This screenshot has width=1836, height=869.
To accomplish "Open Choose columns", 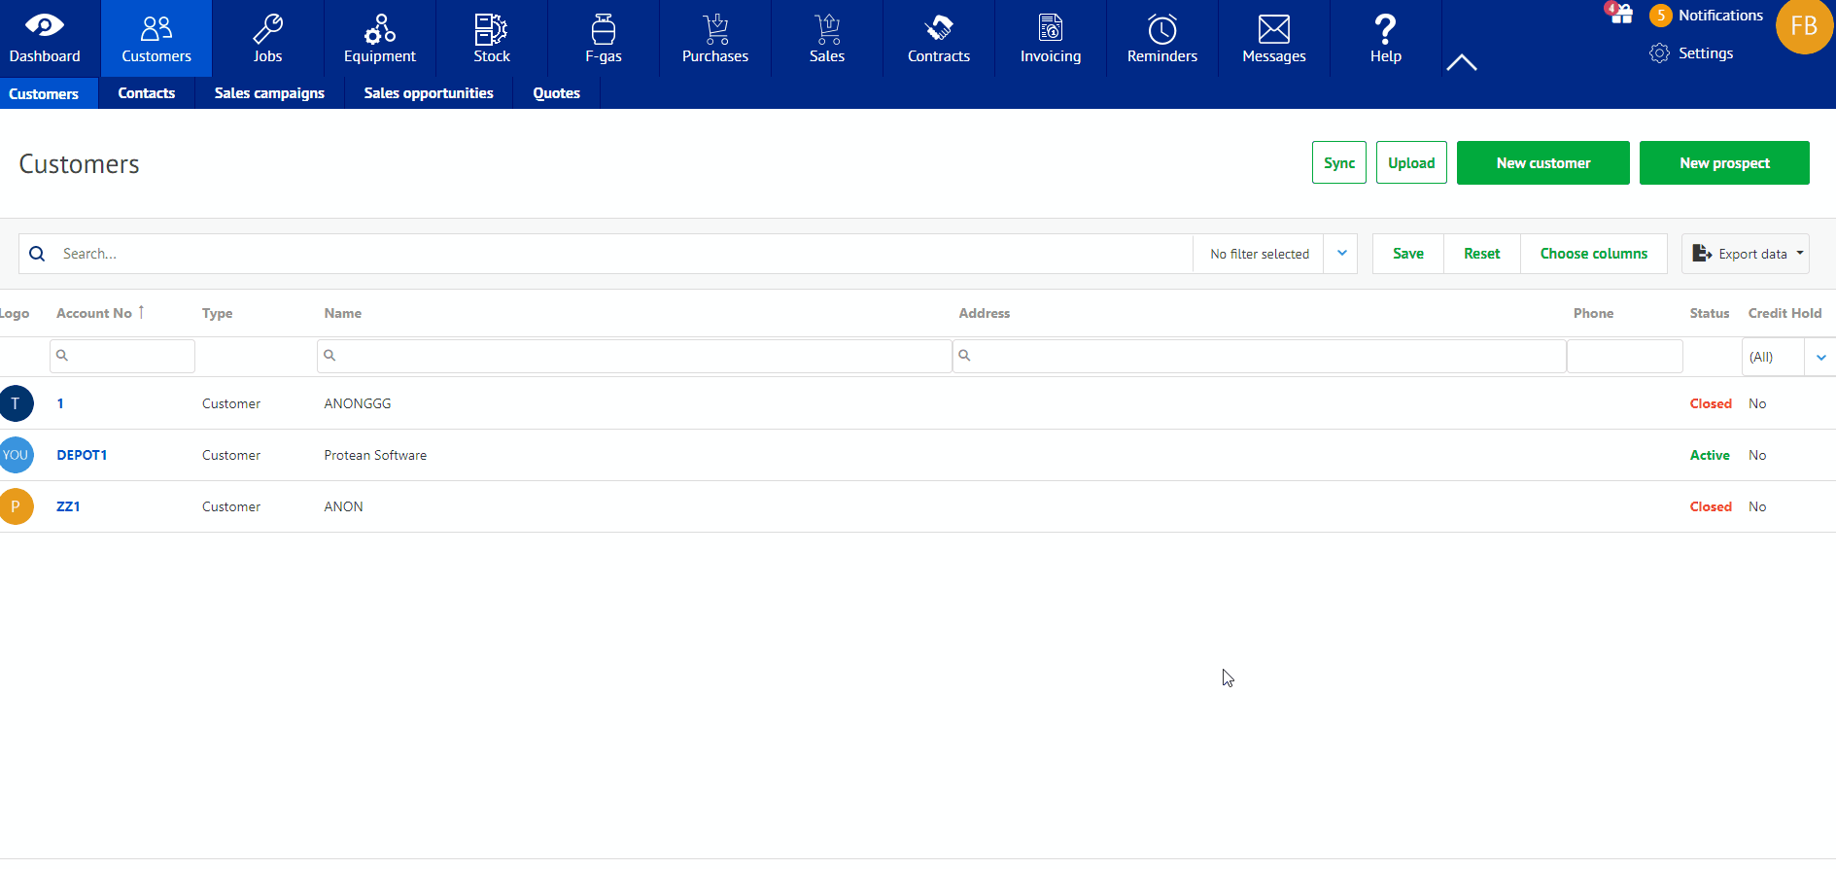I will click(1594, 254).
